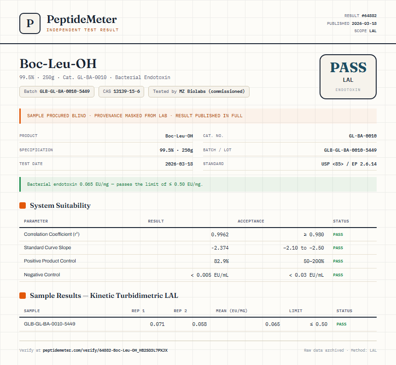
Task: Click PASS status for Positive Product Control
Action: 338,261
